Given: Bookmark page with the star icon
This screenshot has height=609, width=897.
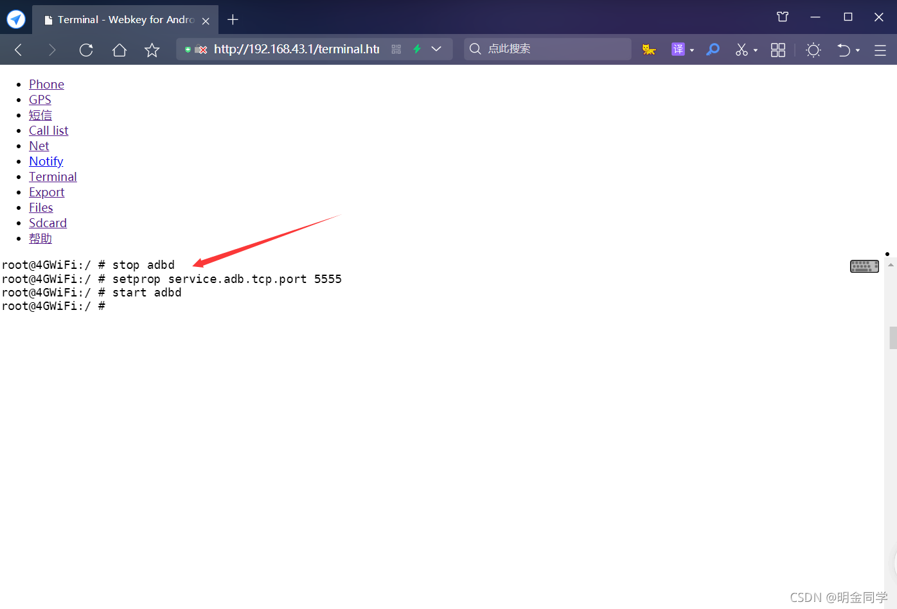Looking at the screenshot, I should pyautogui.click(x=152, y=49).
